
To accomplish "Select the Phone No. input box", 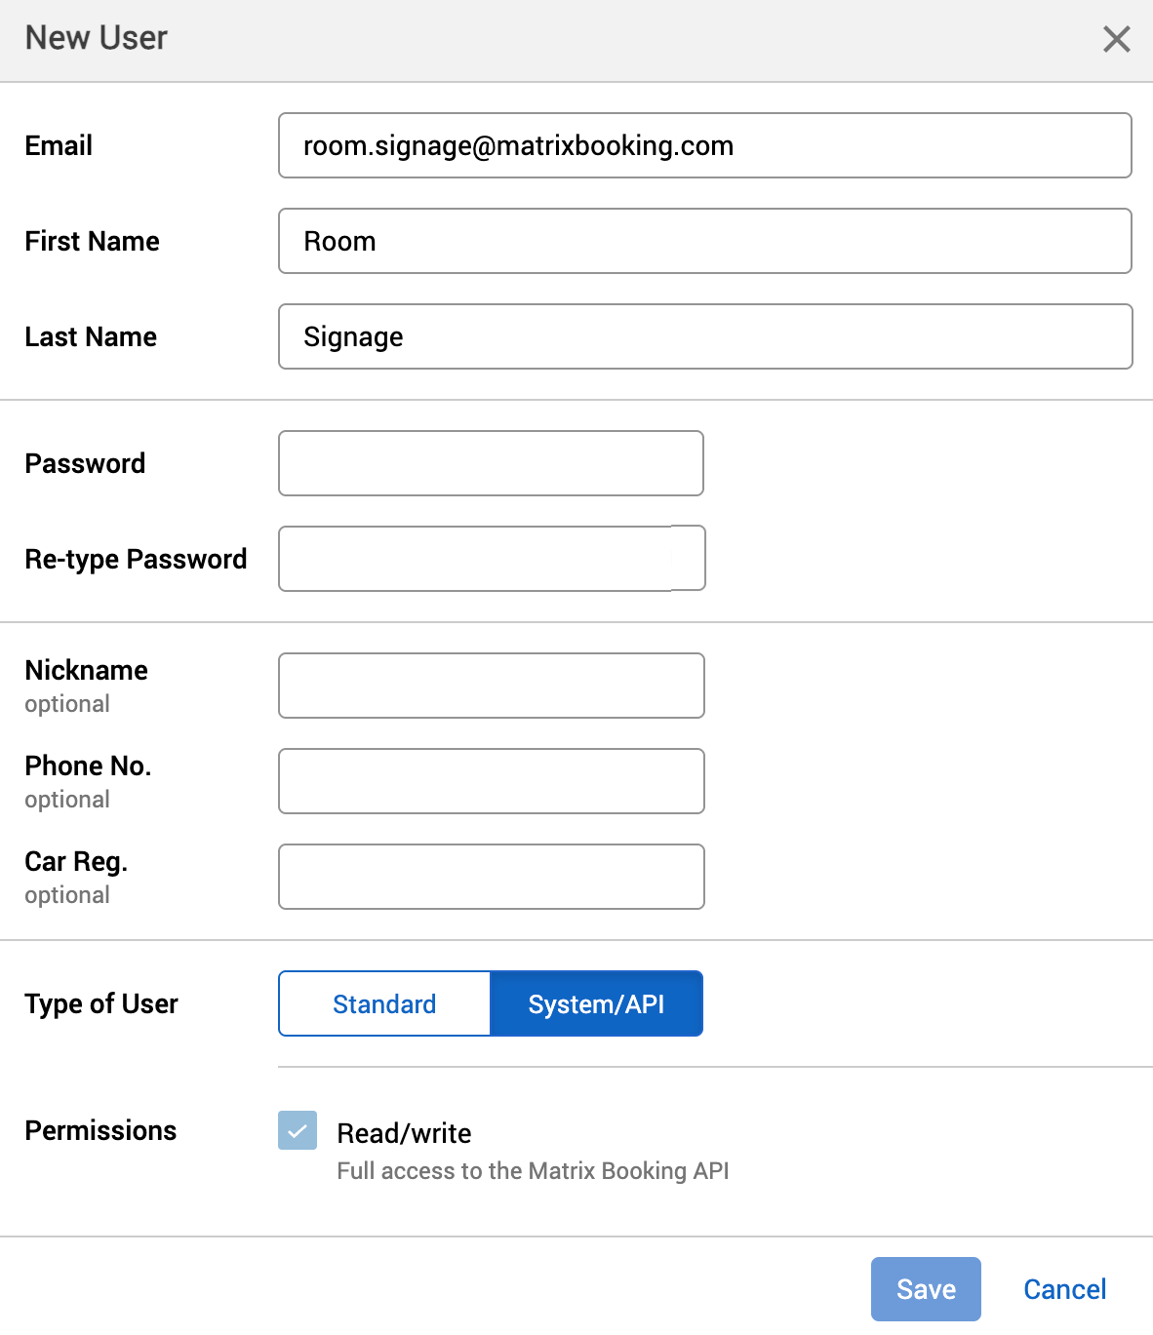I will [491, 781].
